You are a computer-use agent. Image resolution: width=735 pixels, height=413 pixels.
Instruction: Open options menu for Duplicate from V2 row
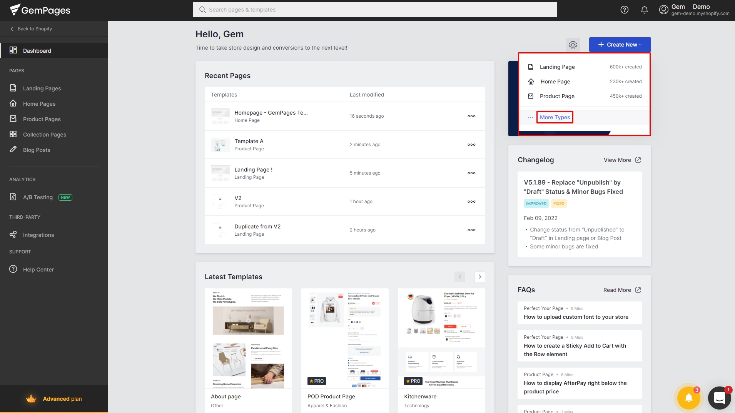tap(471, 230)
